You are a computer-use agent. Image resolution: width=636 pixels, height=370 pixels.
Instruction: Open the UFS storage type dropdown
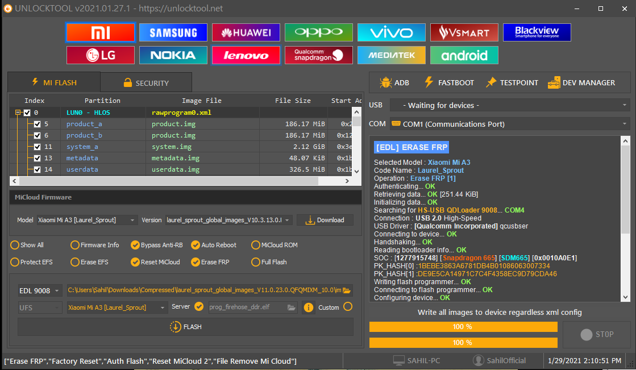click(x=40, y=307)
